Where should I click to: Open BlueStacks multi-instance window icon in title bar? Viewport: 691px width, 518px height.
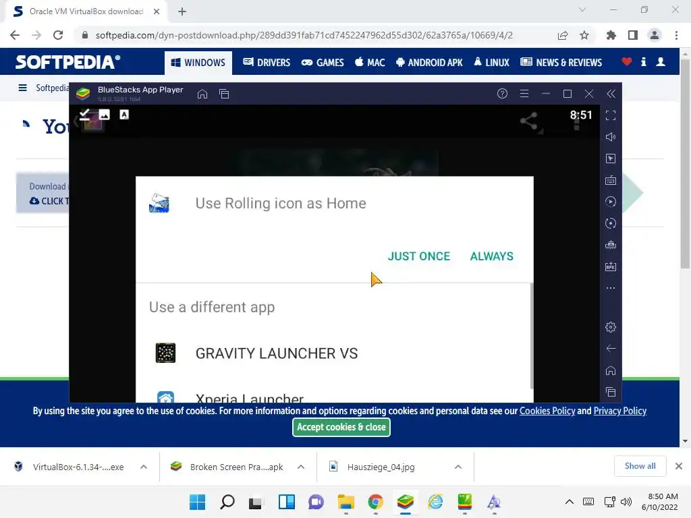coord(224,94)
